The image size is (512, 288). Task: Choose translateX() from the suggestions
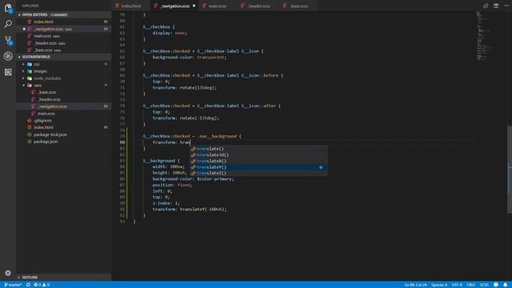click(x=258, y=161)
